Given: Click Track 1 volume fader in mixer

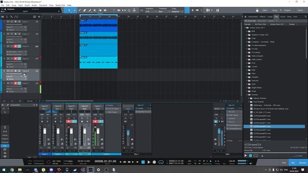Looking at the screenshot, I should coord(45,131).
